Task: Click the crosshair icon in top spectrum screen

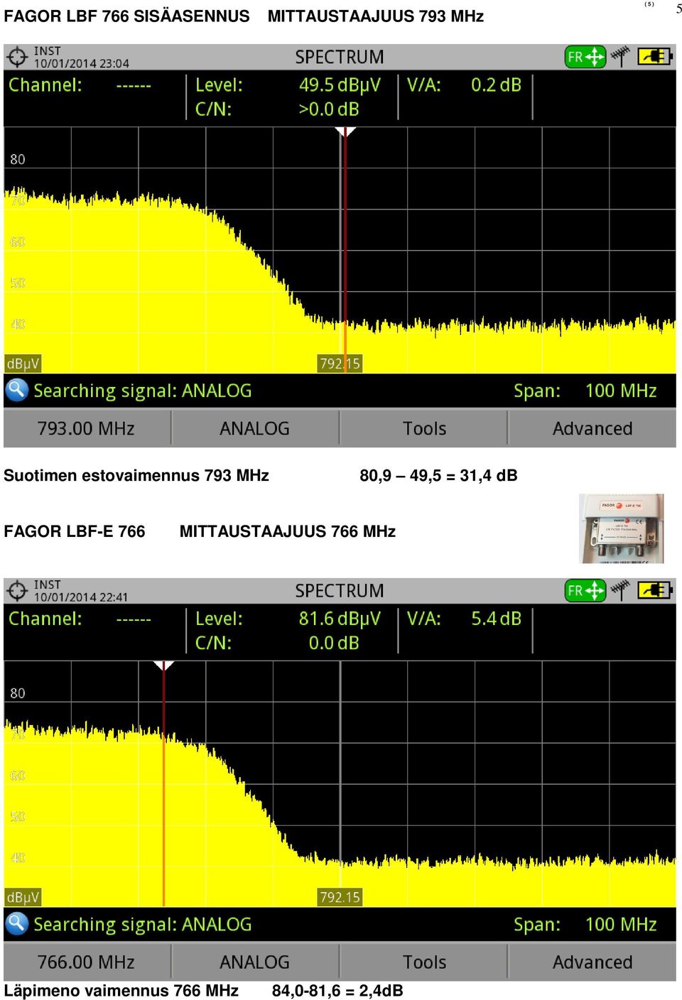Action: (x=17, y=57)
